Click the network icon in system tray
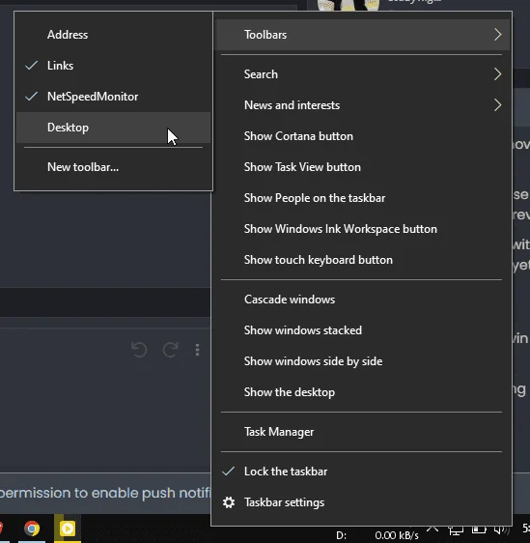 coord(456,530)
